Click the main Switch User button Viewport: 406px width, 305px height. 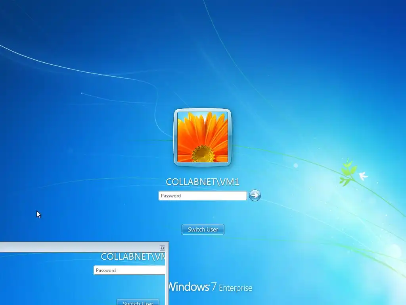(203, 230)
